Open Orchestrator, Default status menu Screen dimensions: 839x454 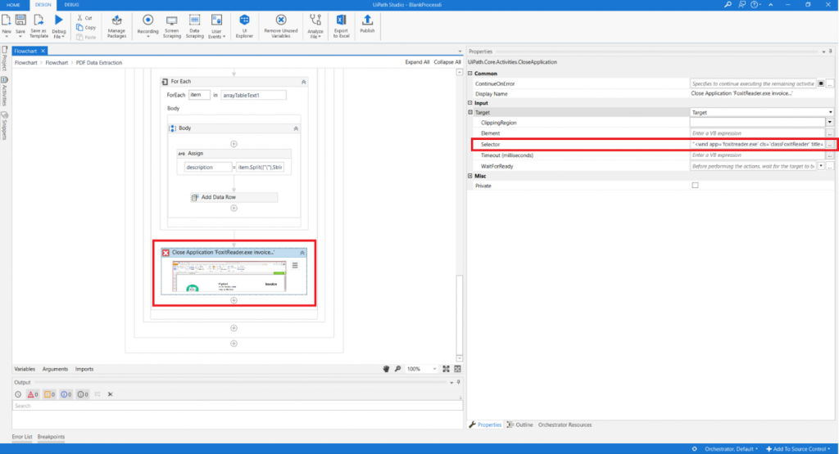(731, 448)
